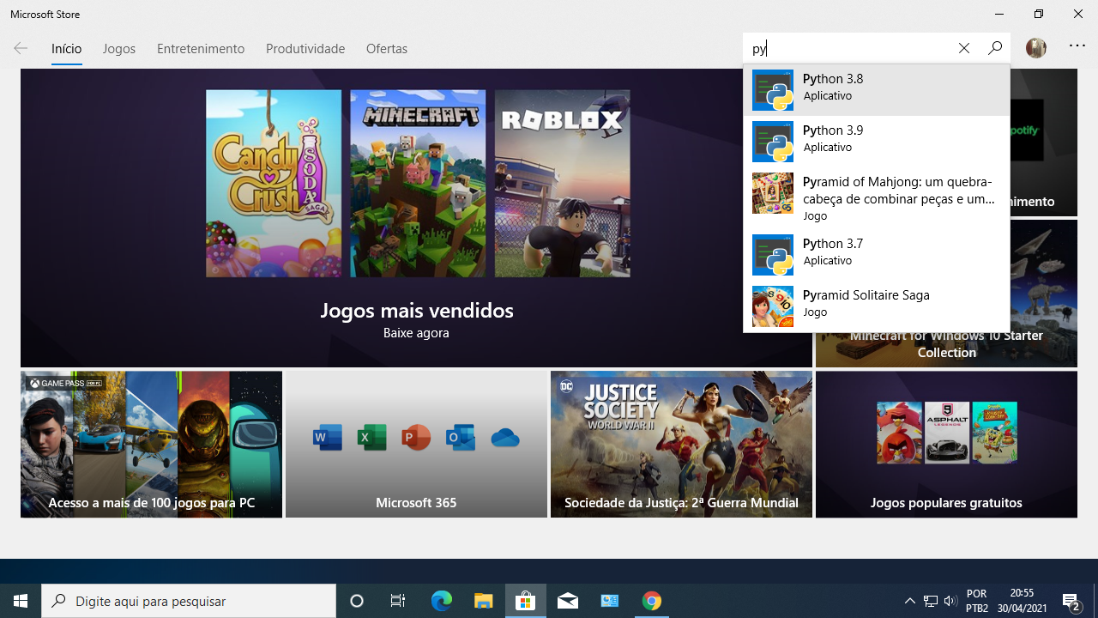Click the Excel icon in Microsoft 365 tile
The width and height of the screenshot is (1098, 618).
pos(372,438)
